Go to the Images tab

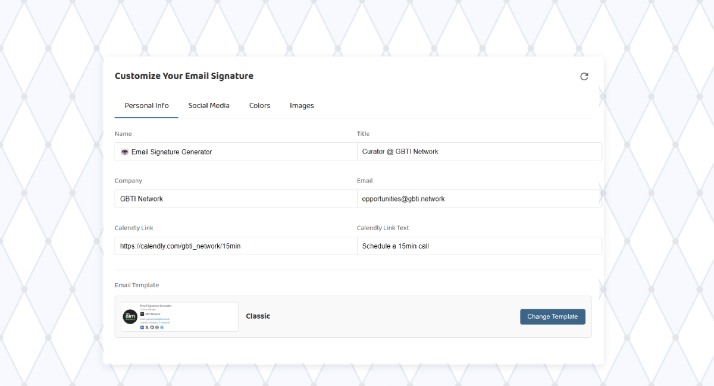pyautogui.click(x=302, y=105)
